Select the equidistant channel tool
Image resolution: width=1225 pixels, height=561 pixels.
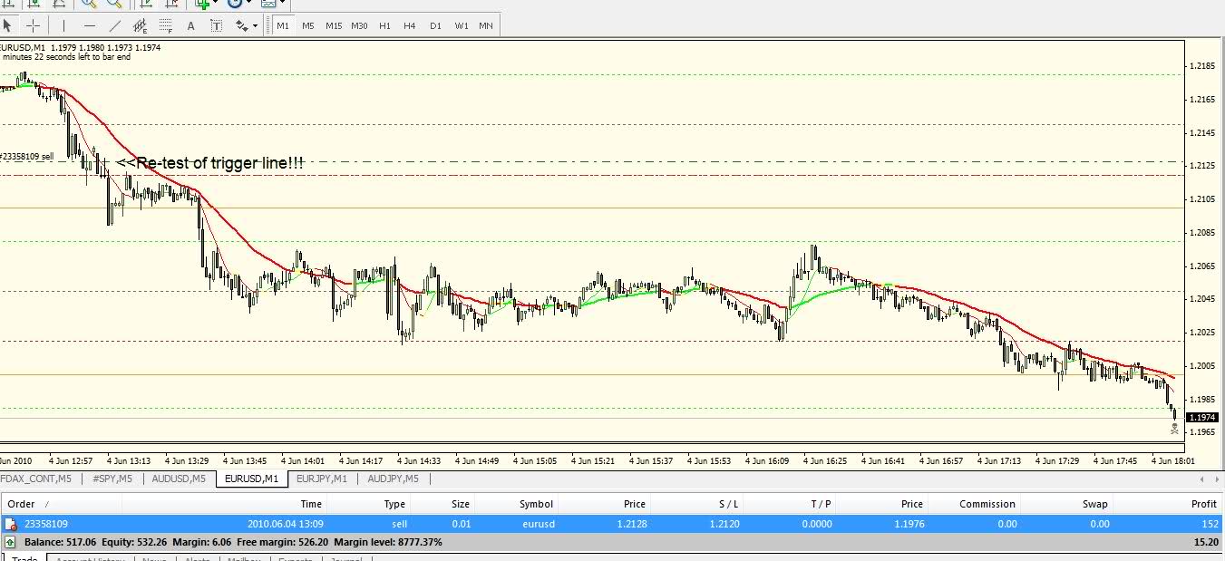(x=140, y=25)
